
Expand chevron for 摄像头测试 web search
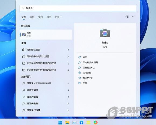[x=68, y=90]
